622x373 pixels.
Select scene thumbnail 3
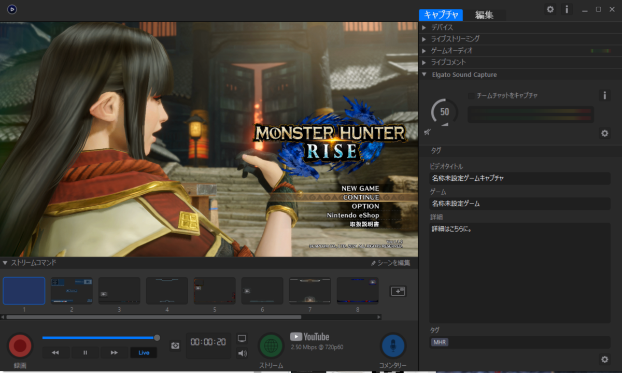pyautogui.click(x=119, y=291)
